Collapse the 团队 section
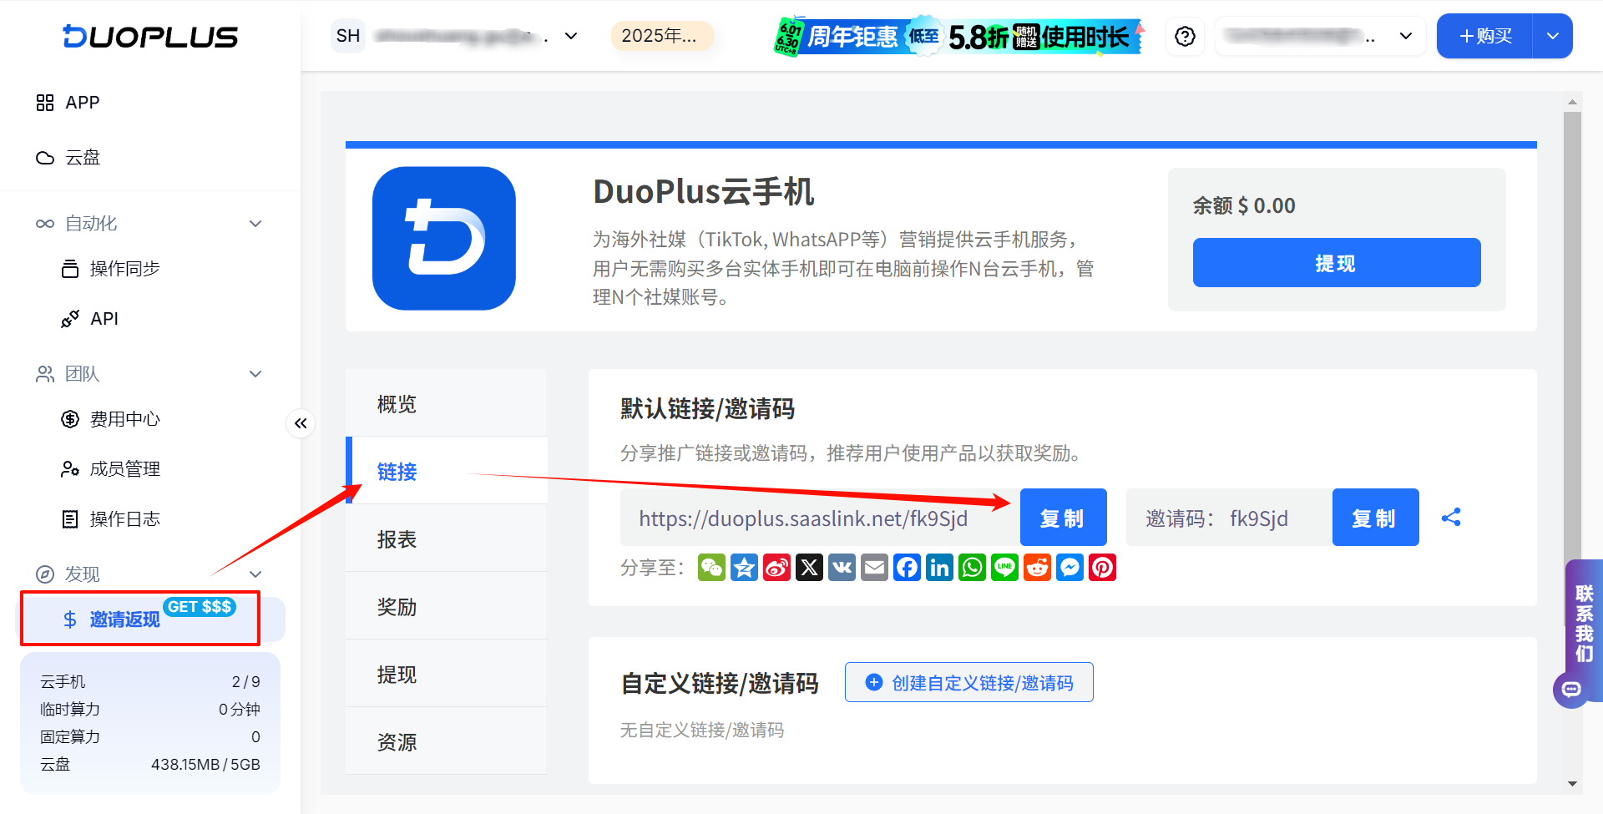 tap(255, 374)
